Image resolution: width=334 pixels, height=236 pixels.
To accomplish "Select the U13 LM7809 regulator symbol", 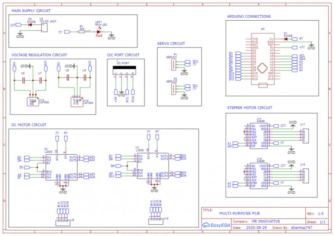I will pos(33,102).
